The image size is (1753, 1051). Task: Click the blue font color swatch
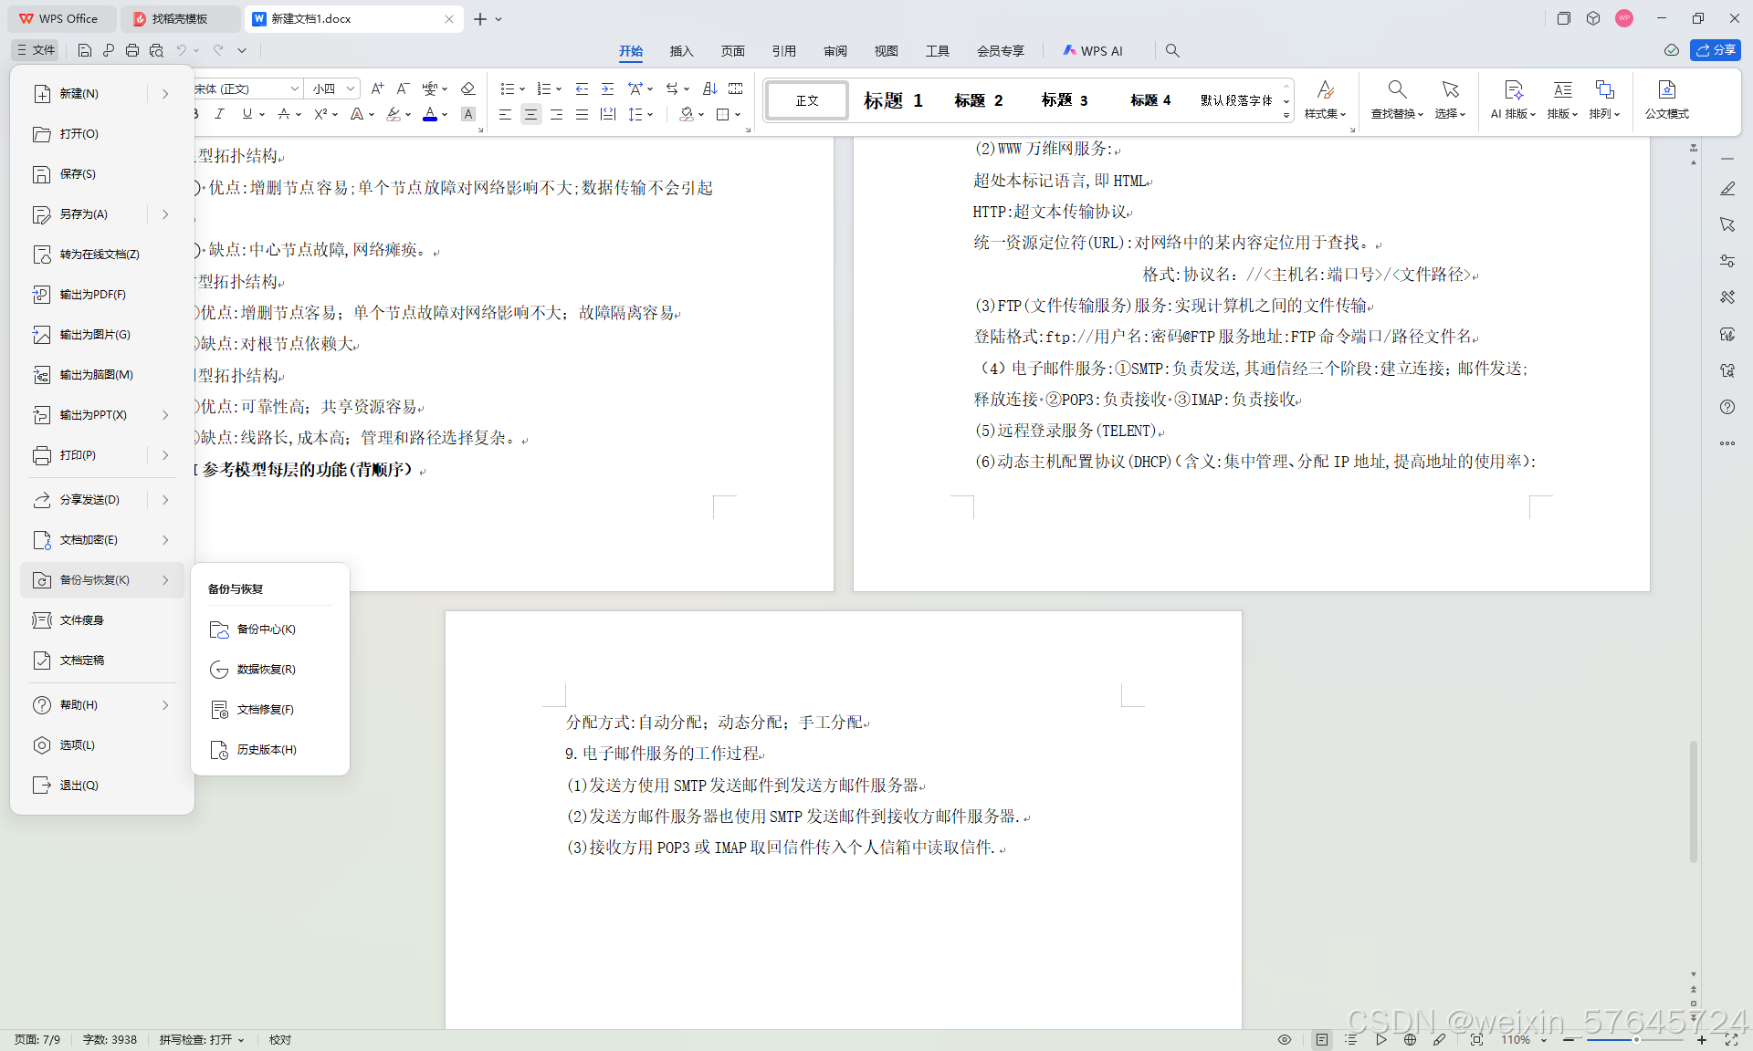(430, 114)
